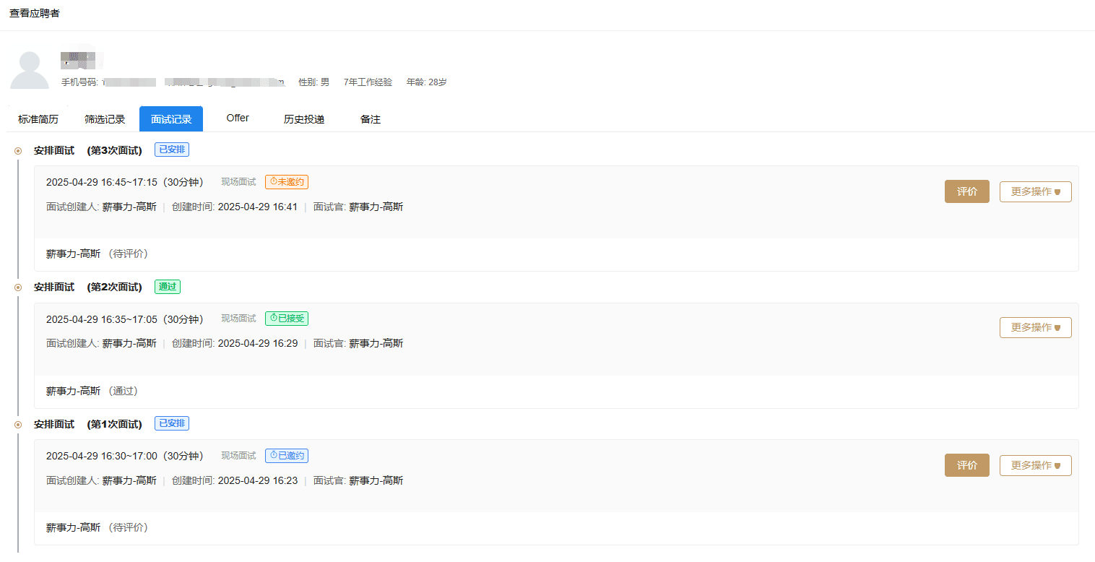Click the 查看应聘者 page title
The height and width of the screenshot is (562, 1095).
pyautogui.click(x=35, y=13)
